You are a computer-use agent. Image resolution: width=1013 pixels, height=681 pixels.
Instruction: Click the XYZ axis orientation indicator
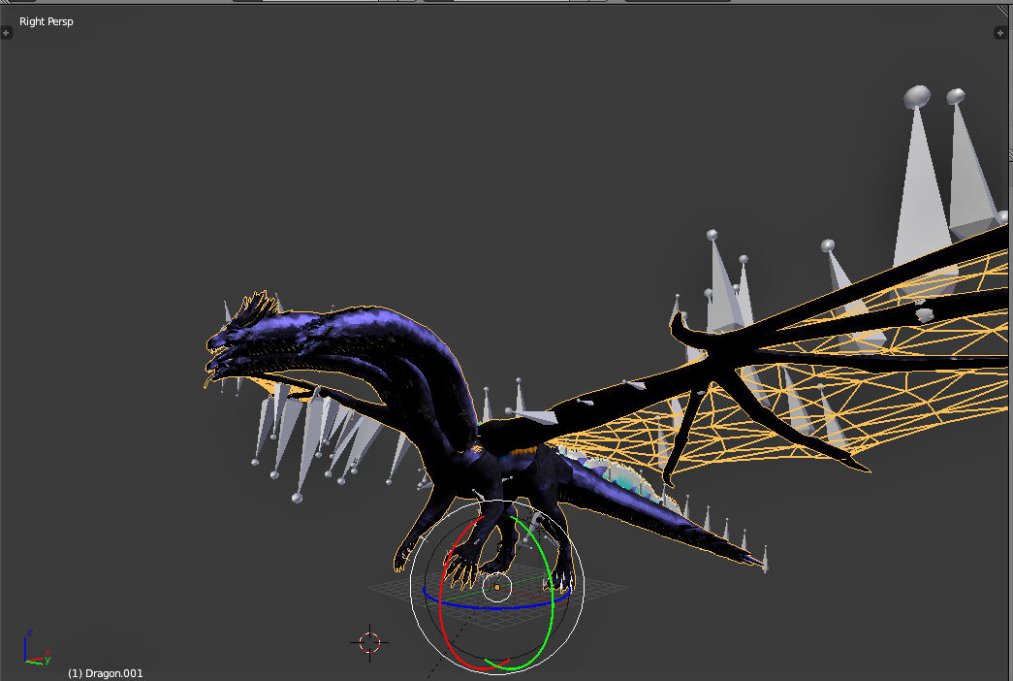click(x=37, y=648)
